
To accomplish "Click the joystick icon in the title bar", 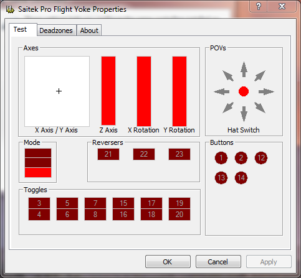I will coord(10,9).
